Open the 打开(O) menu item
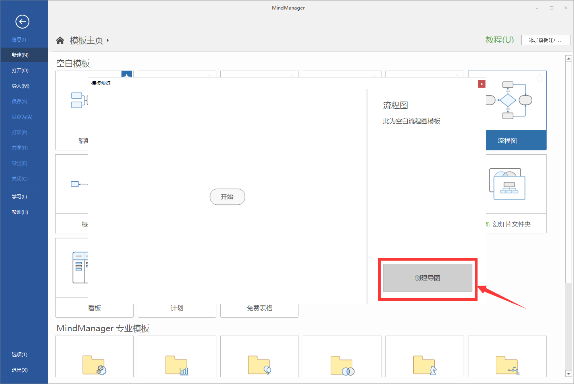This screenshot has height=384, width=574. 20,71
